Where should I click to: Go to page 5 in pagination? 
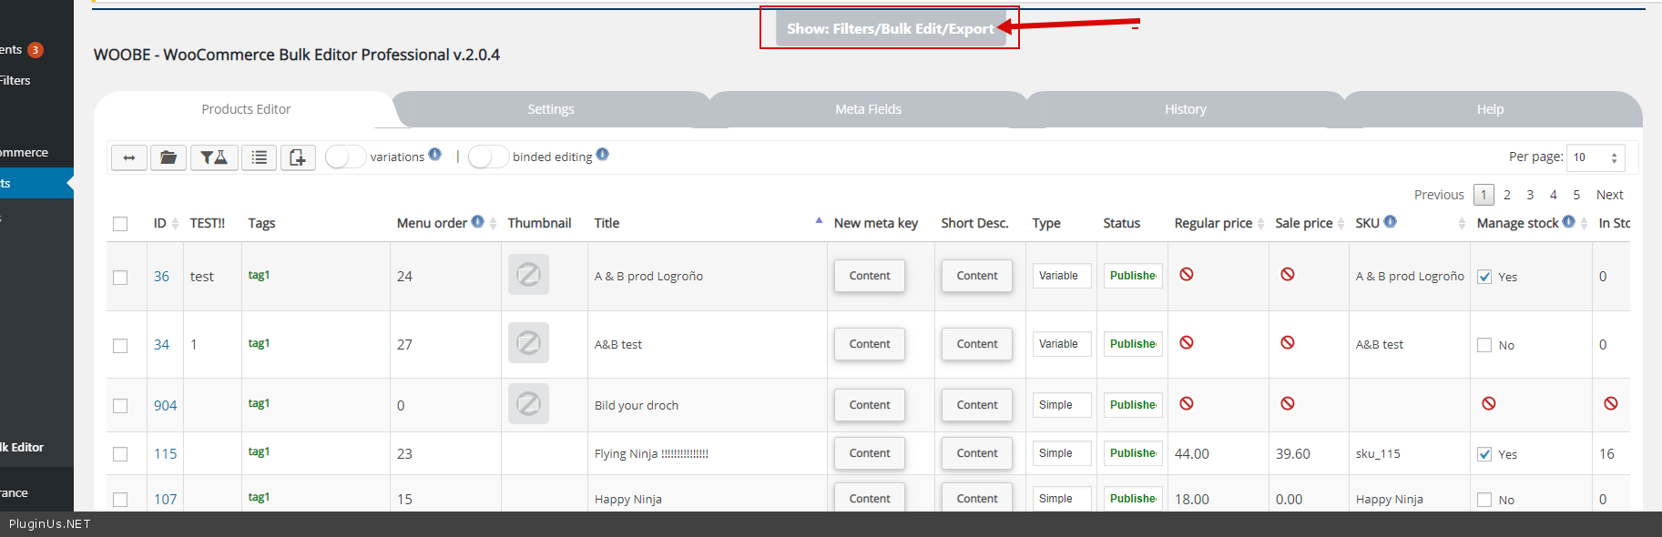click(1576, 195)
